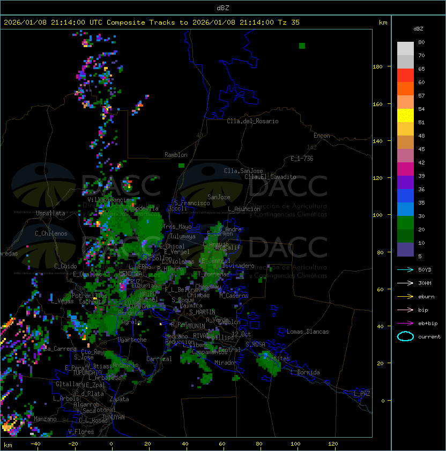The image size is (446, 451).
Task: Click the Divisadero map label
Action: [238, 266]
